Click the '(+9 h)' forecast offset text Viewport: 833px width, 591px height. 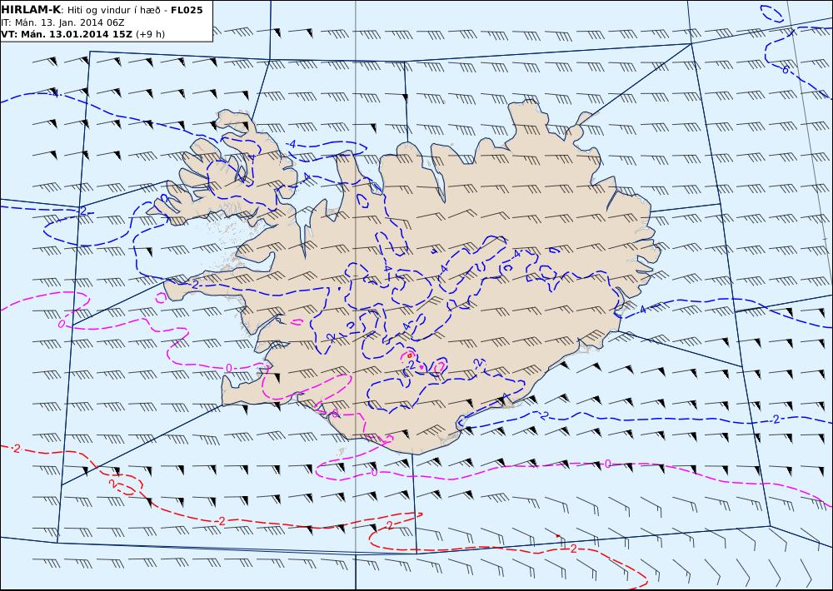(150, 34)
